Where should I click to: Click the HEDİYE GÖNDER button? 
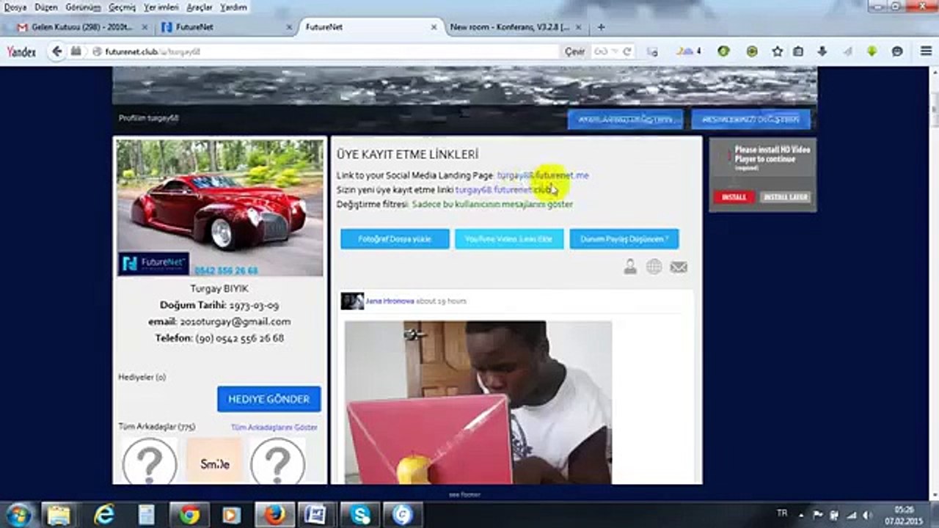[269, 399]
